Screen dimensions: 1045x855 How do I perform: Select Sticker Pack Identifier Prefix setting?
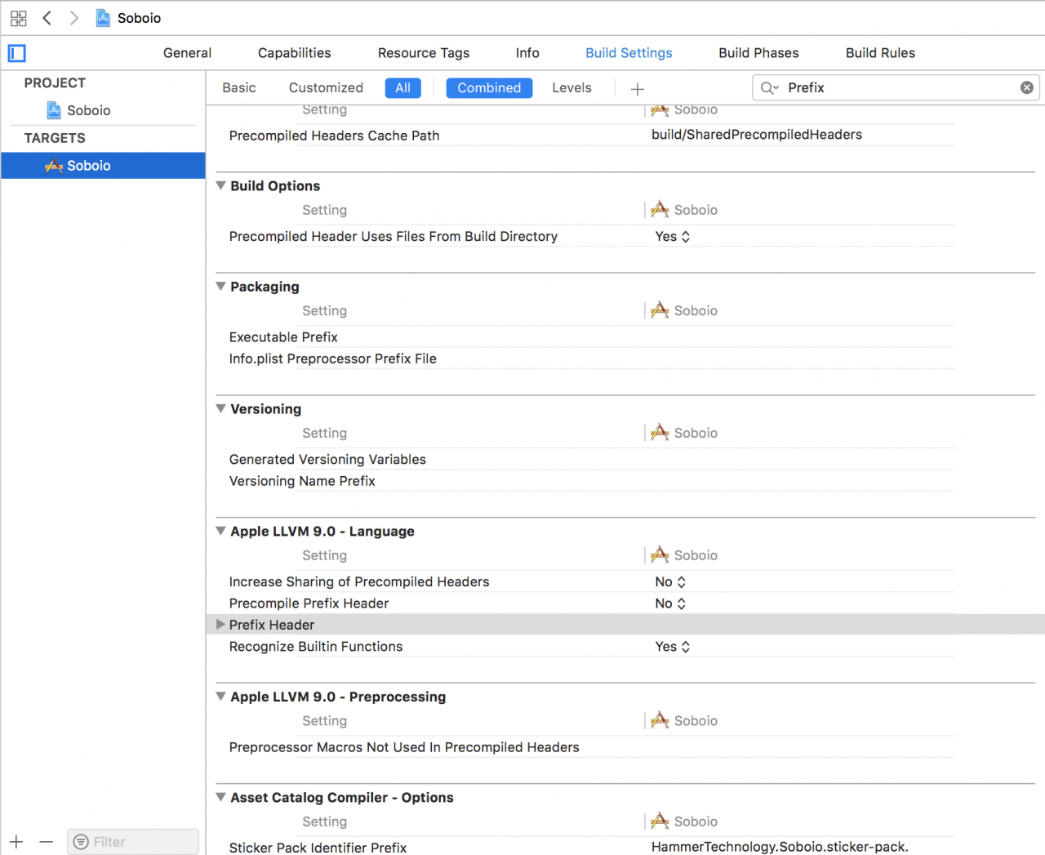318,848
